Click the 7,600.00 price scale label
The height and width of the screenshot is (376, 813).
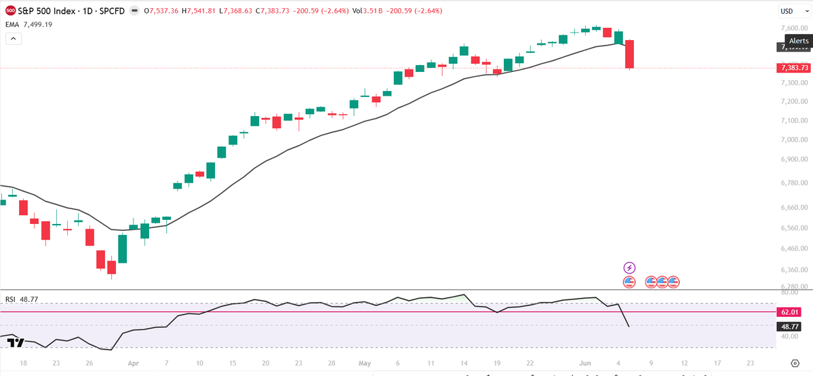coord(793,28)
